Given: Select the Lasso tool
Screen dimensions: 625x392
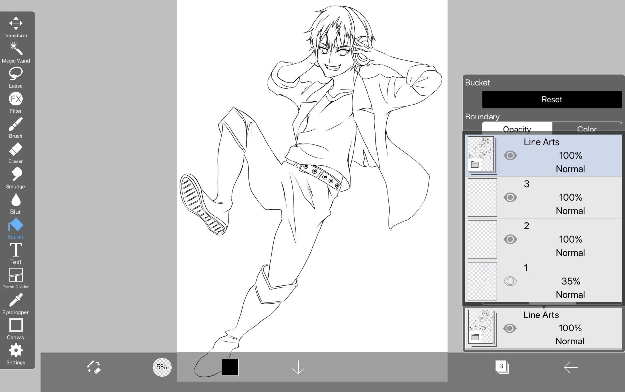Looking at the screenshot, I should click(16, 77).
